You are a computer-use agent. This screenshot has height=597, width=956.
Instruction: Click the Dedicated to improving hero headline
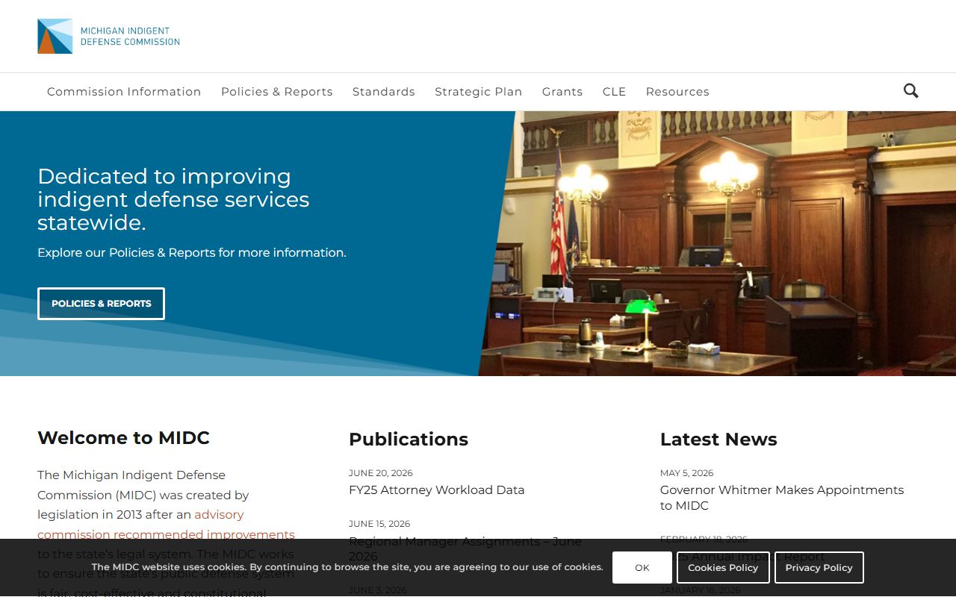173,199
